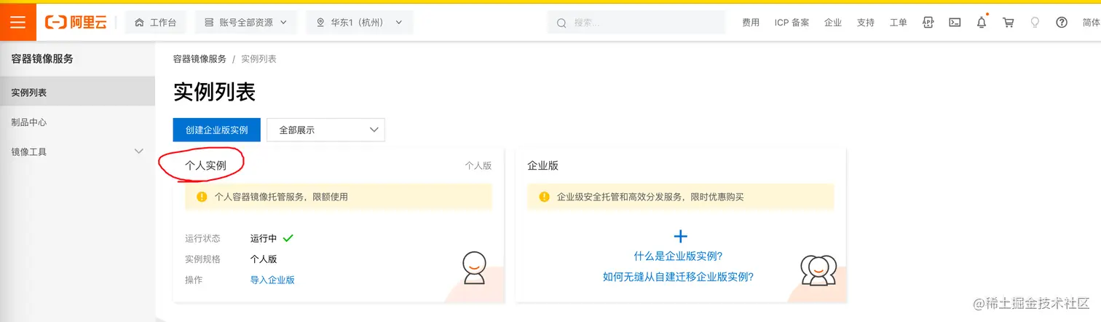
Task: Click the 导入企业版 link
Action: (x=272, y=280)
